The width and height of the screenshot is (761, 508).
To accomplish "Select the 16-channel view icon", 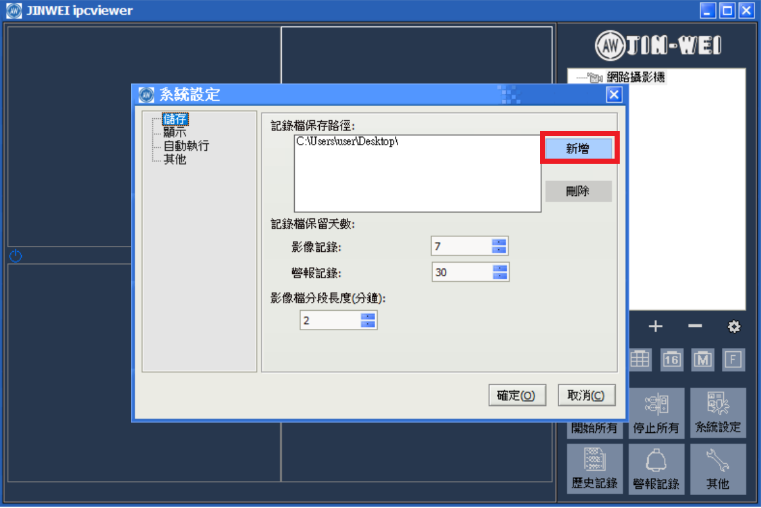I will point(671,360).
